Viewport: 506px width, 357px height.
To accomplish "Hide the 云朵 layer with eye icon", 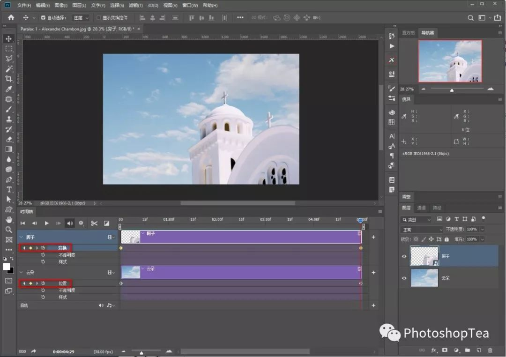I will point(404,278).
